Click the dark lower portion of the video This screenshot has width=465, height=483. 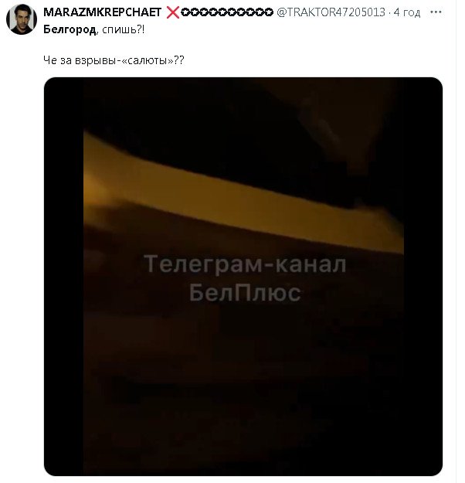tap(243, 400)
